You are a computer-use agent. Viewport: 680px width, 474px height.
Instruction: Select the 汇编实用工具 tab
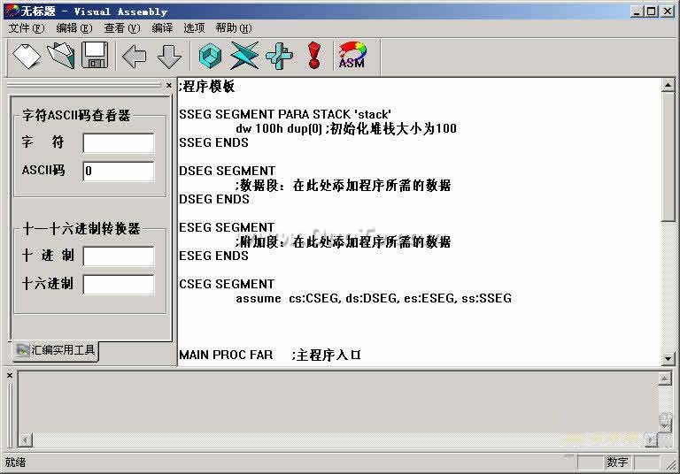[56, 350]
